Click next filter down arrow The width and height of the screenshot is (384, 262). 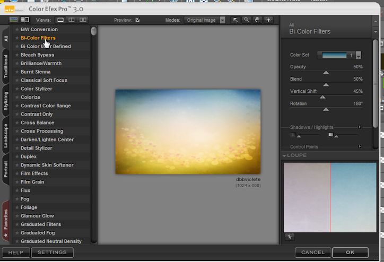pos(376,32)
